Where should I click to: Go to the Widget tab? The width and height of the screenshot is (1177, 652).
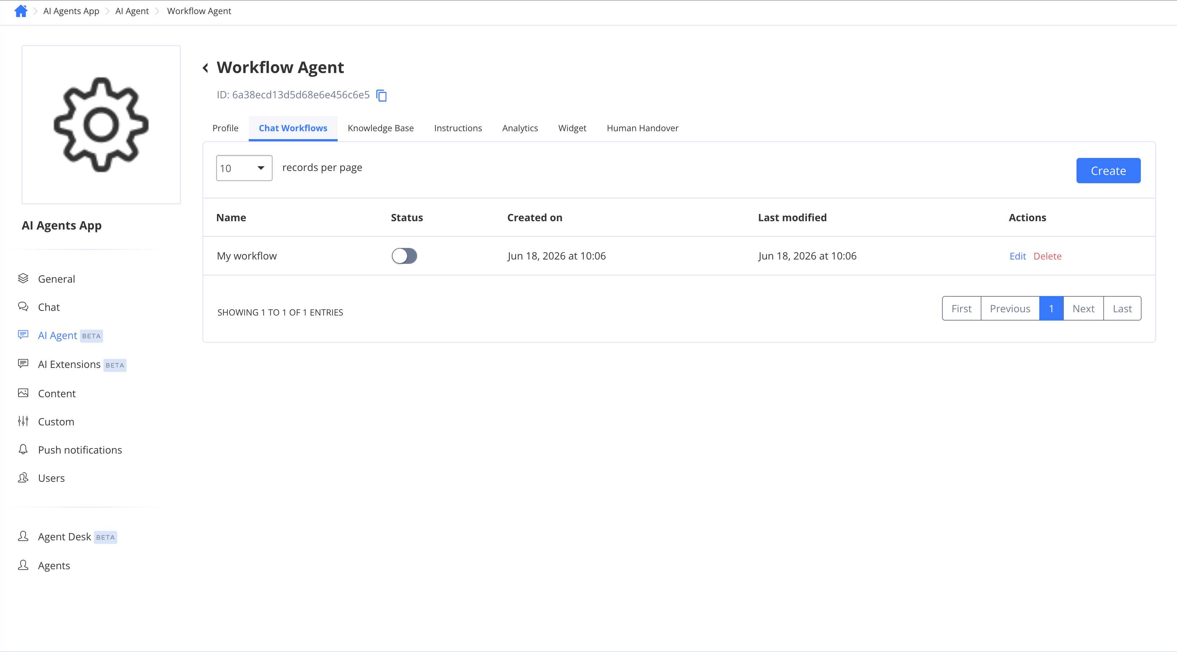coord(572,128)
